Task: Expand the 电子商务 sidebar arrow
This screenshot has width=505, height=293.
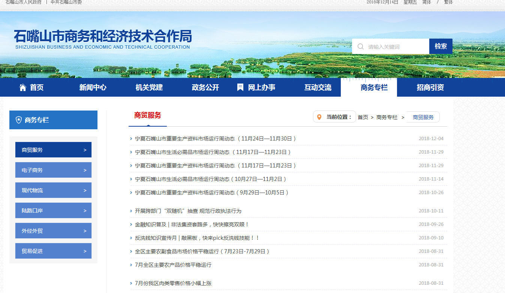Action: pyautogui.click(x=85, y=170)
